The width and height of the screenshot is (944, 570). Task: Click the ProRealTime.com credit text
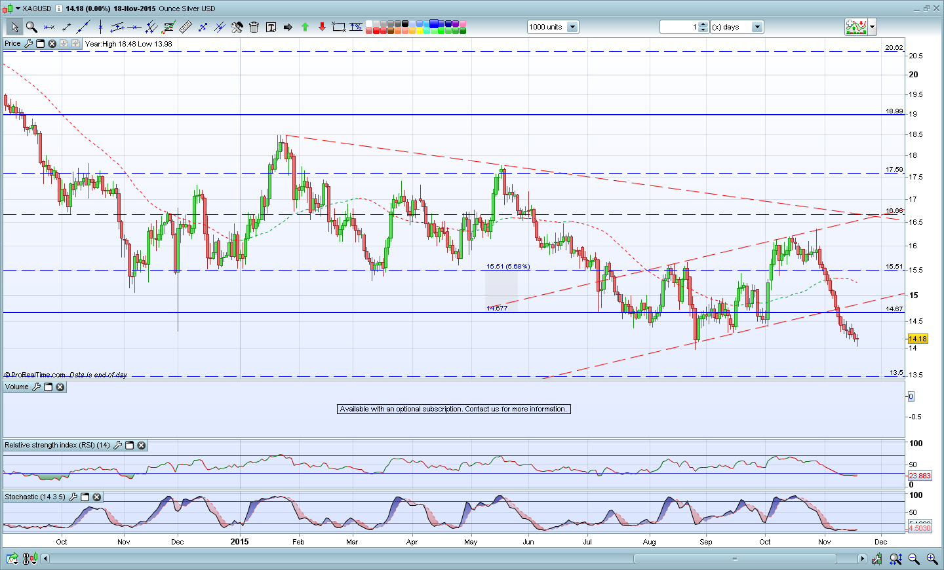(x=35, y=375)
